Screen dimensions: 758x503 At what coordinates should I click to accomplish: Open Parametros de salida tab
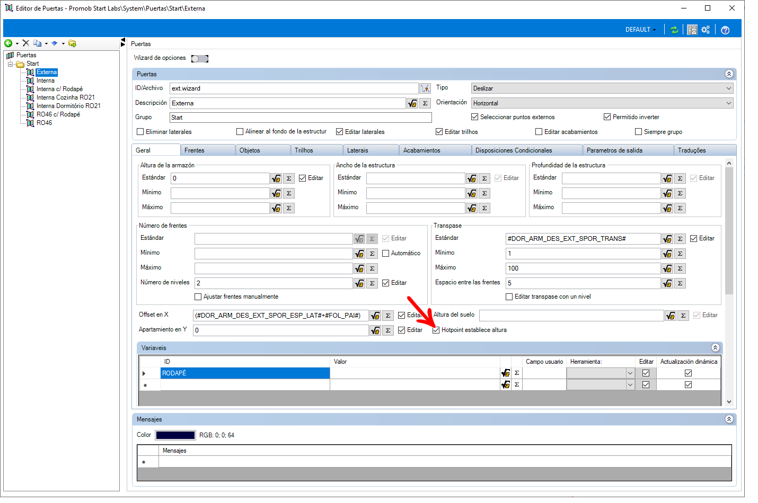629,150
